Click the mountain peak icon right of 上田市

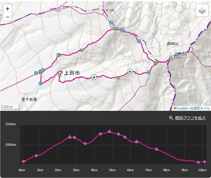coord(94,77)
